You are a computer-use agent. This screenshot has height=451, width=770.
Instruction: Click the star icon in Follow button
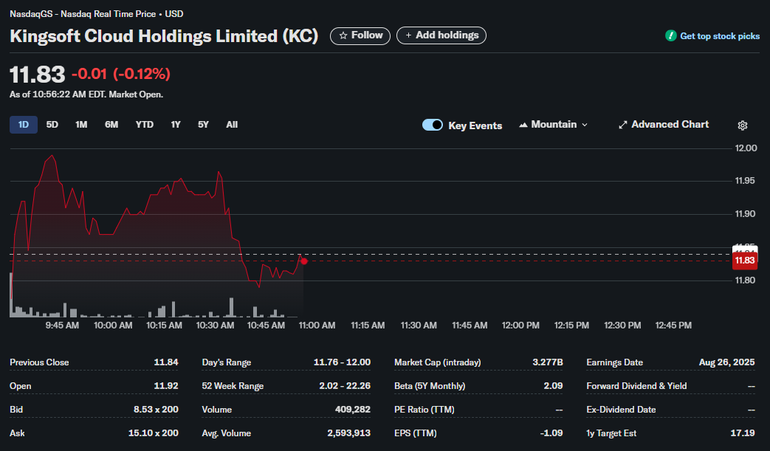(x=343, y=35)
